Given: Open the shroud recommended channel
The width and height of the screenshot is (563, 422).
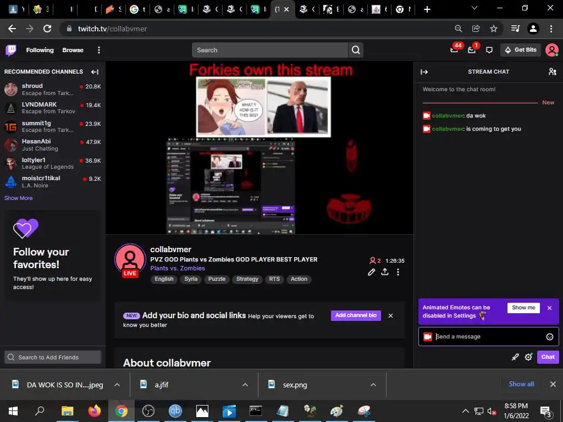Looking at the screenshot, I should tap(52, 90).
